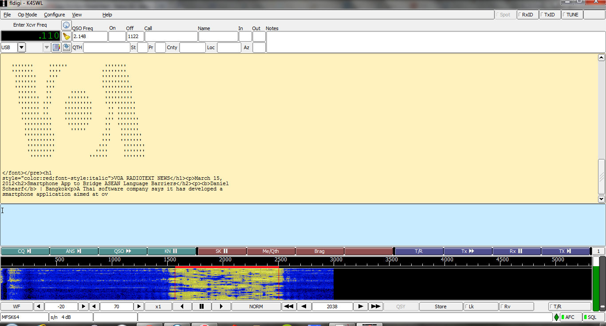
Task: Save the QSO with the save-log icon
Action: click(66, 47)
